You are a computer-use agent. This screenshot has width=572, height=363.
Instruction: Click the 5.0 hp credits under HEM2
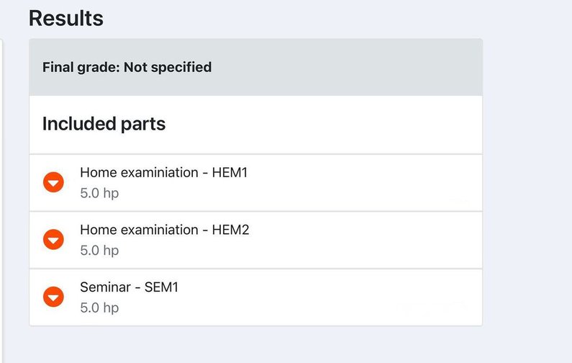pos(99,250)
